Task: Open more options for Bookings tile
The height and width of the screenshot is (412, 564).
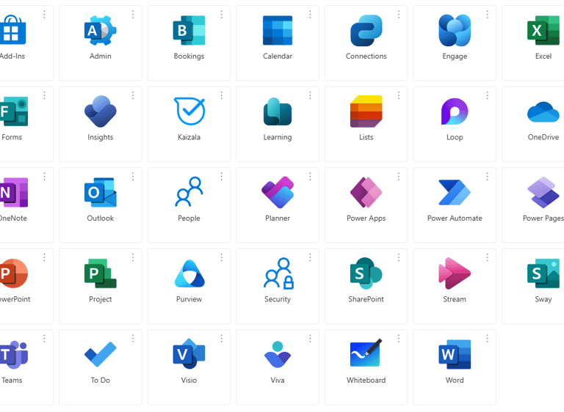Action: click(x=222, y=15)
